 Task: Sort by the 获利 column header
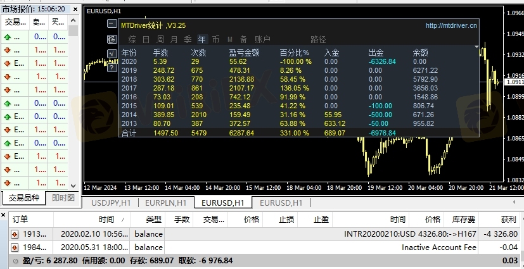point(499,219)
